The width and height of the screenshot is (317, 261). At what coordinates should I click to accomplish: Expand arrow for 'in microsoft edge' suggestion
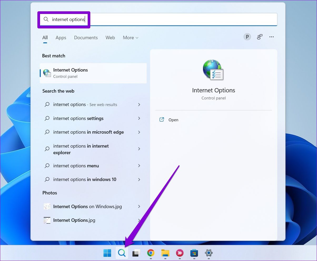[139, 132]
